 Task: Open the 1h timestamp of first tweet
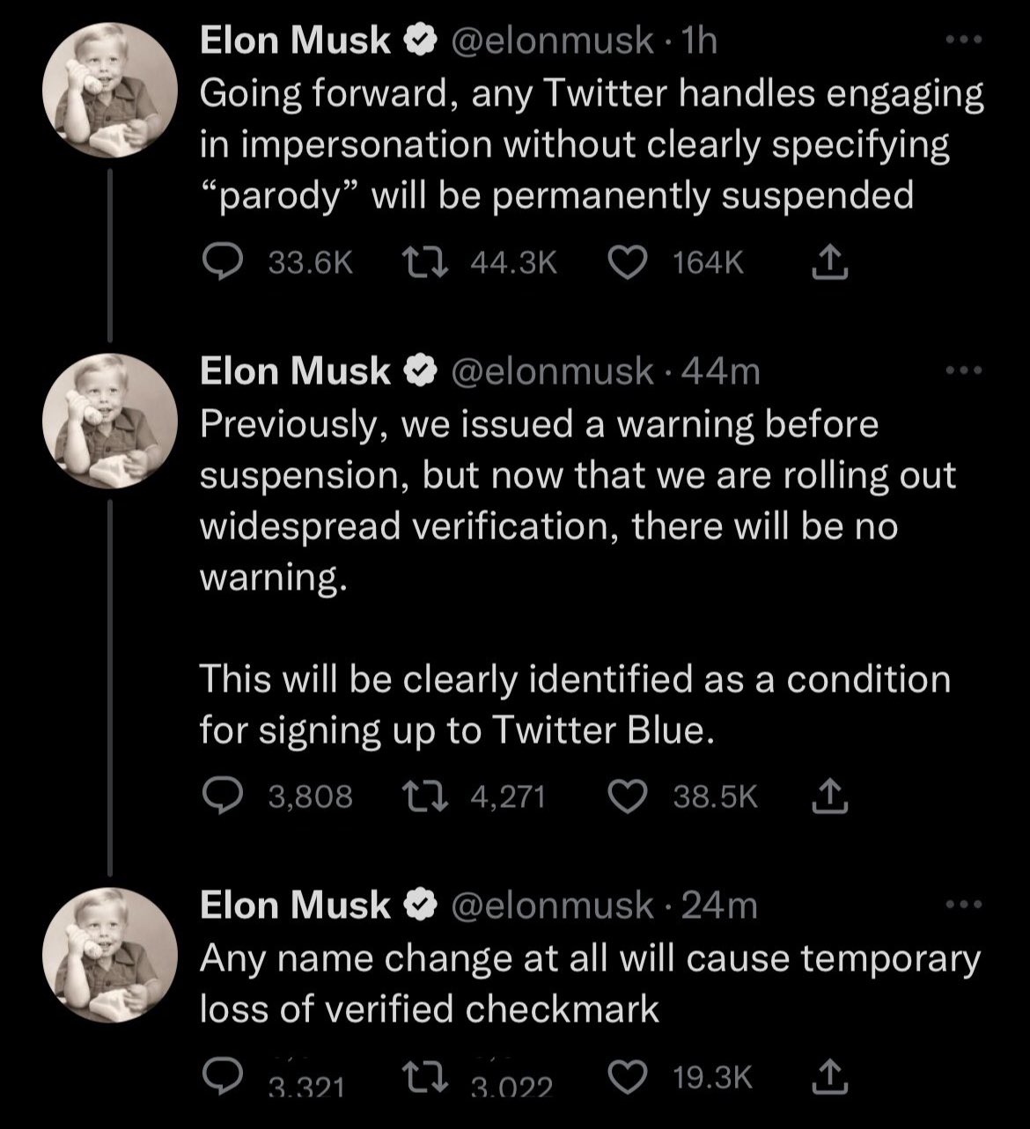[x=700, y=40]
